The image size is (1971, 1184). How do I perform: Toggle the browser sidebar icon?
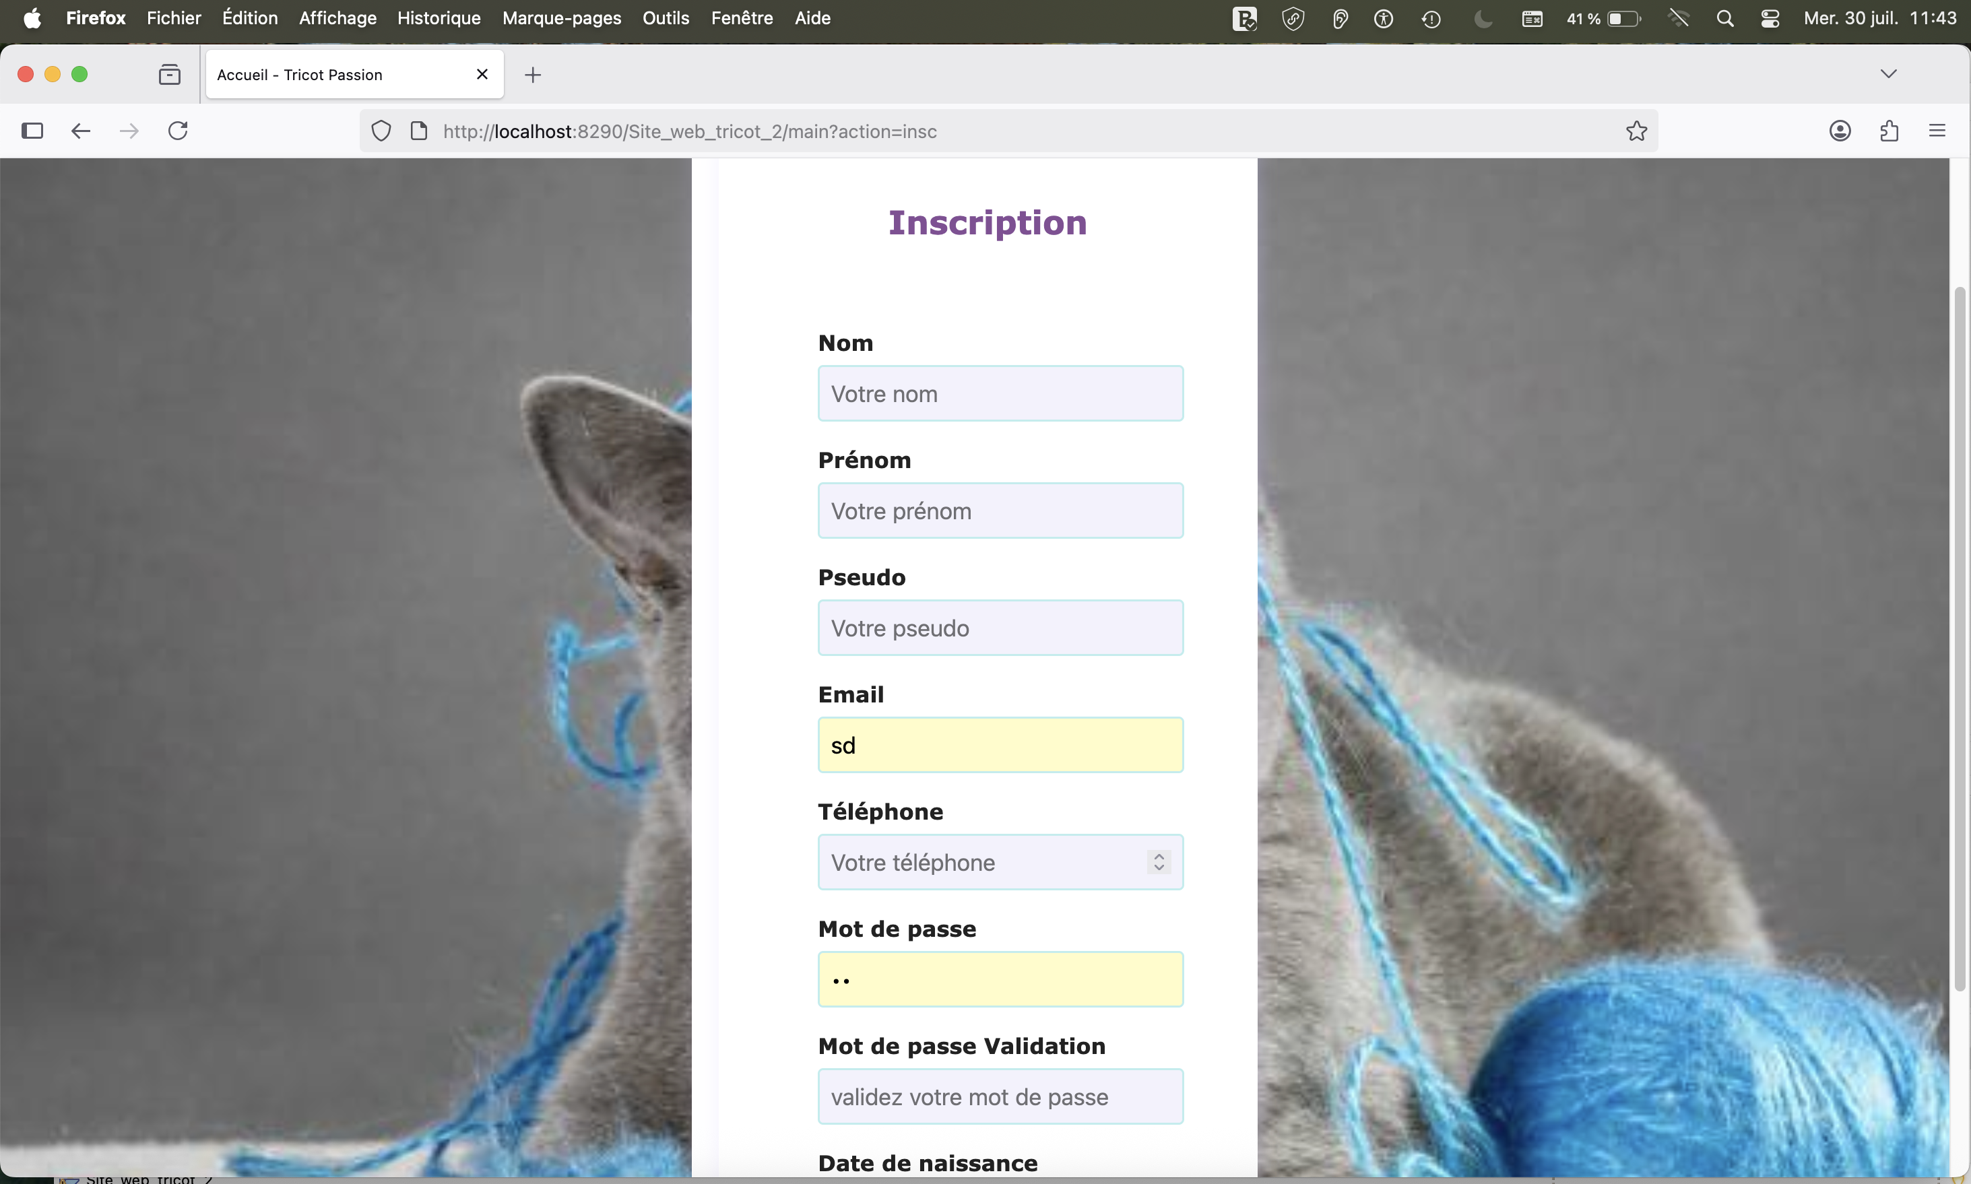coord(32,131)
